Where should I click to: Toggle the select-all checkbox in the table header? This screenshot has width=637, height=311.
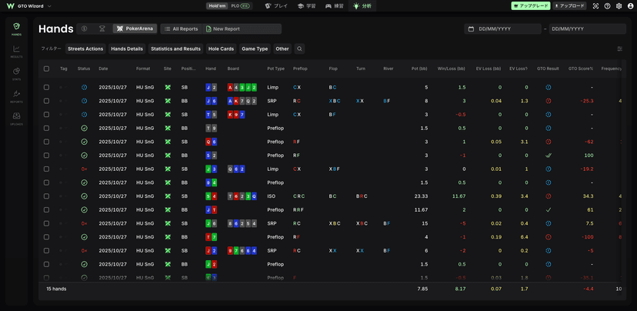[x=46, y=69]
